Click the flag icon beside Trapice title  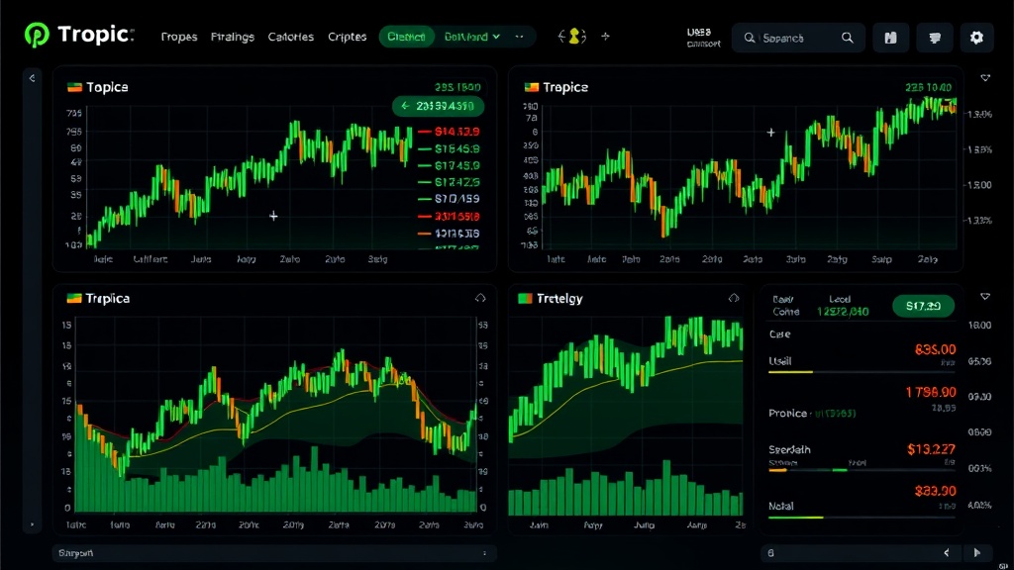click(x=532, y=87)
